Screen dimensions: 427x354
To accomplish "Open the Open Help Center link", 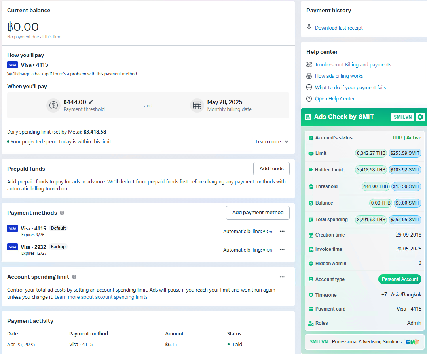I will click(x=335, y=99).
